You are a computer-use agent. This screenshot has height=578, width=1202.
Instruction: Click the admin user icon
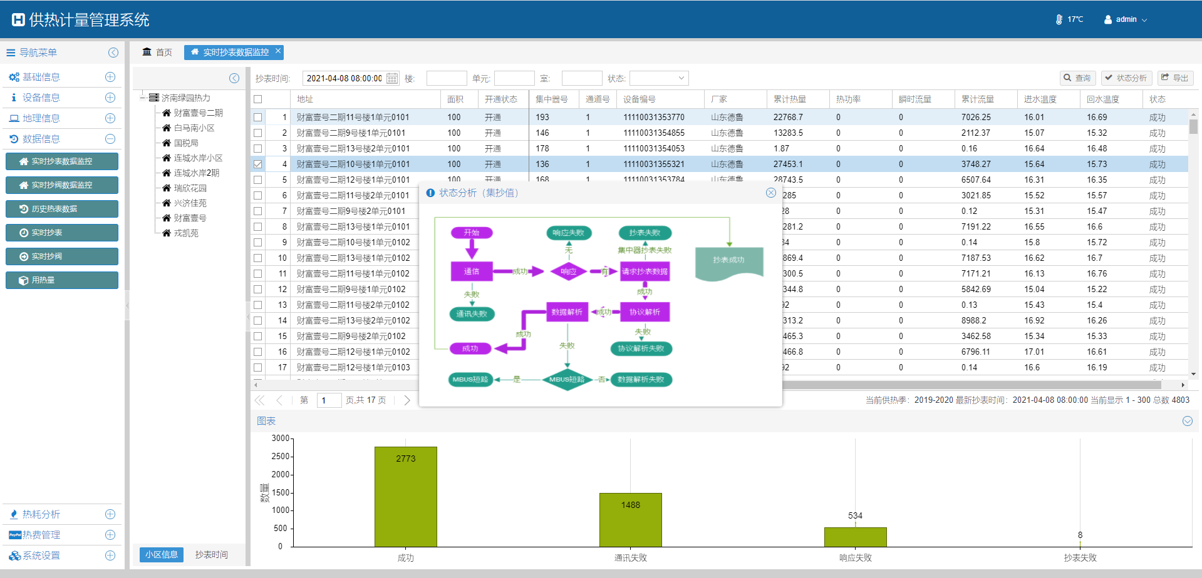[1108, 19]
